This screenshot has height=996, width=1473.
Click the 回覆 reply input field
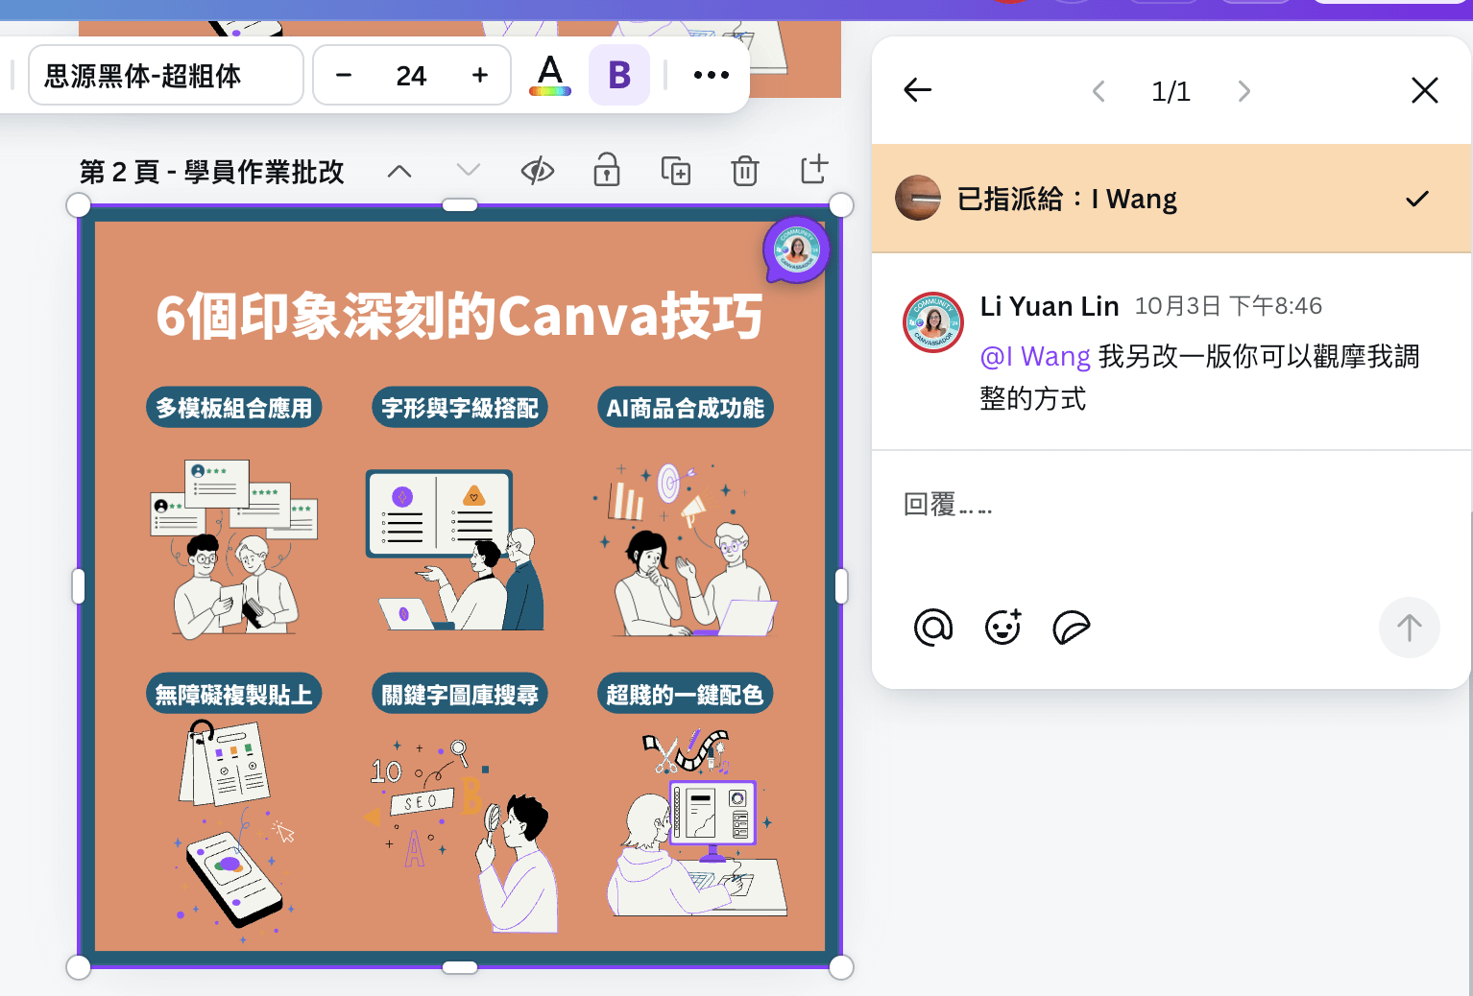1152,505
